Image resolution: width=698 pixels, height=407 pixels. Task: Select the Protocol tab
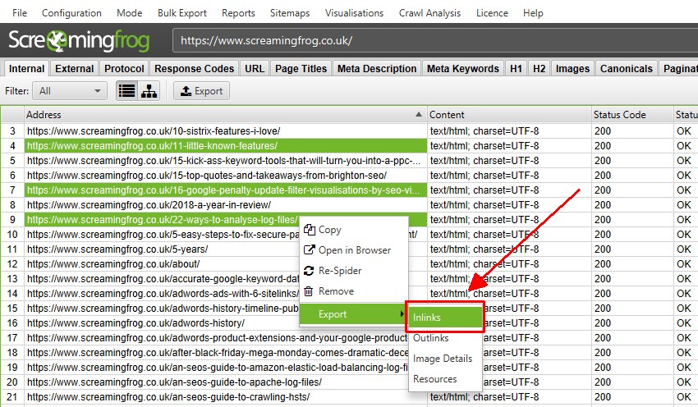point(124,68)
